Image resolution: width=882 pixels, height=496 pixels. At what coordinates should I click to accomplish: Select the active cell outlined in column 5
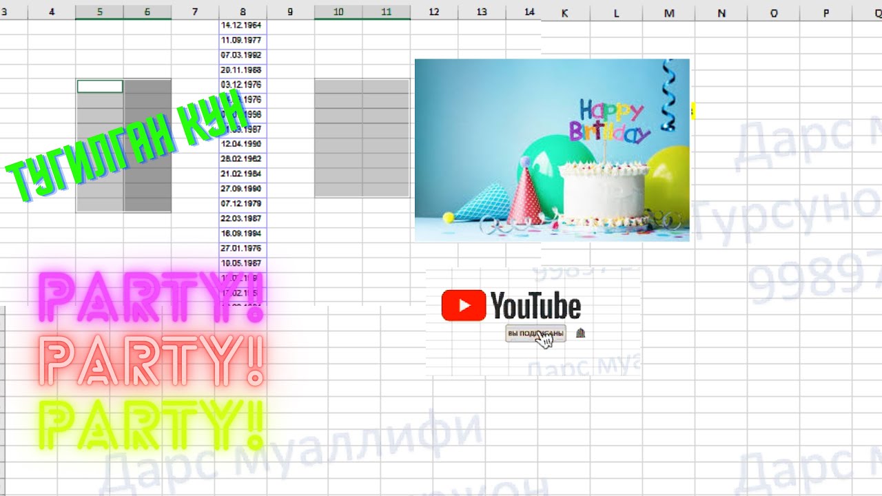pos(100,86)
